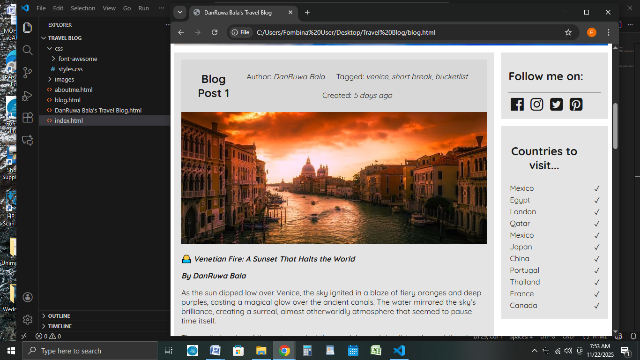This screenshot has width=640, height=360.
Task: Open Excel from the Windows taskbar
Action: tap(376, 351)
